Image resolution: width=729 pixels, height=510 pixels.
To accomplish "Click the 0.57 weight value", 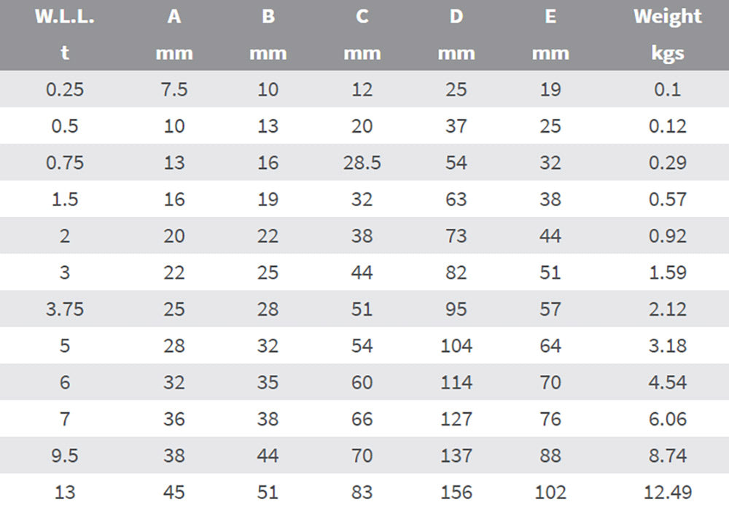I will (x=667, y=200).
